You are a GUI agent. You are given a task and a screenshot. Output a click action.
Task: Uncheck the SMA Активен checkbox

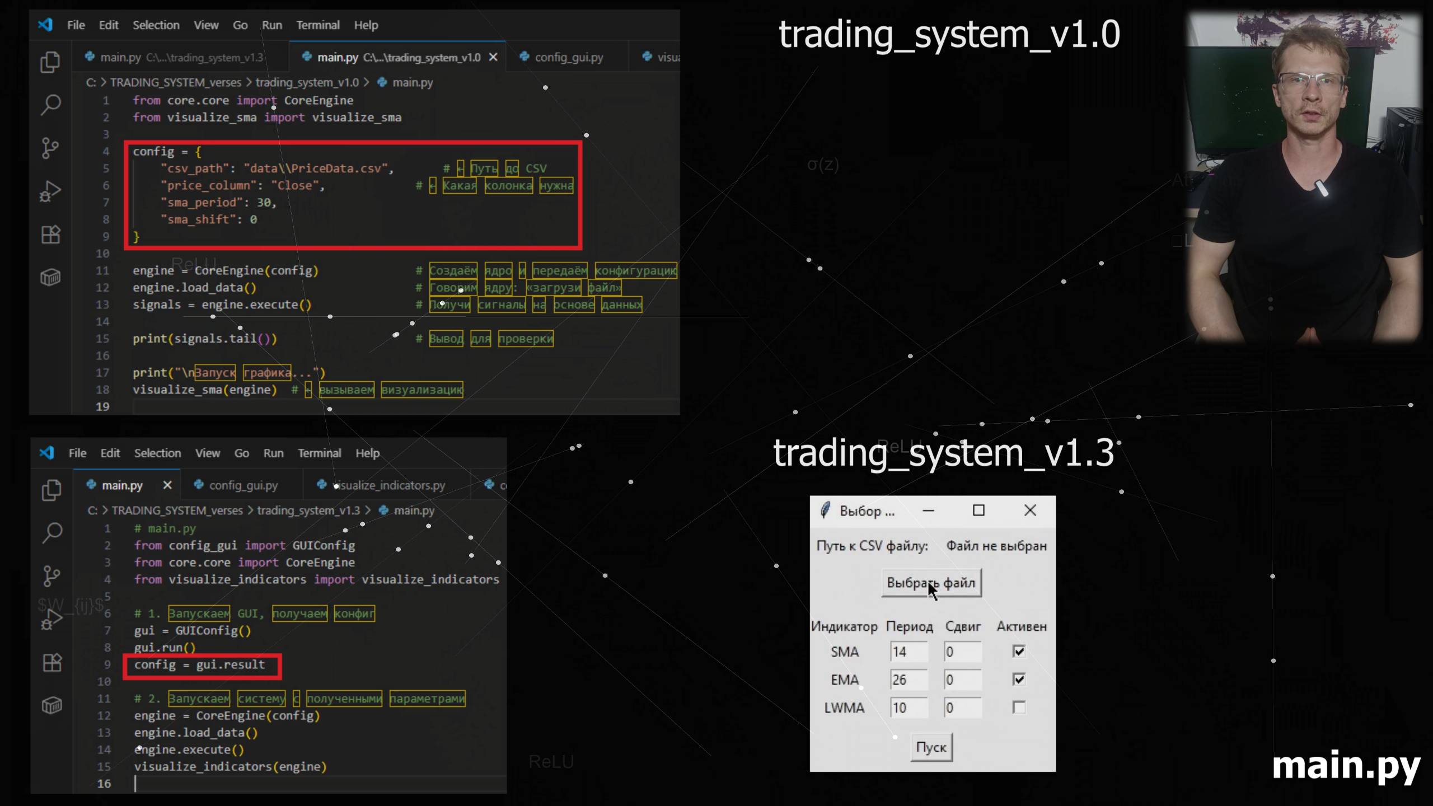point(1019,652)
